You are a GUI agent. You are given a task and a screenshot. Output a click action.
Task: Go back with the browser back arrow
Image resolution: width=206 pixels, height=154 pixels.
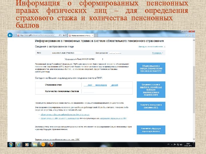10,35
